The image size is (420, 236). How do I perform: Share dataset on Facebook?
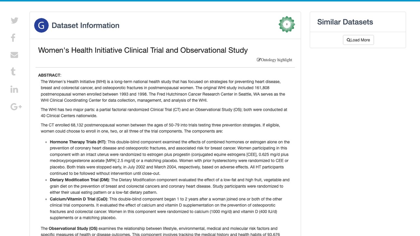coord(13,38)
